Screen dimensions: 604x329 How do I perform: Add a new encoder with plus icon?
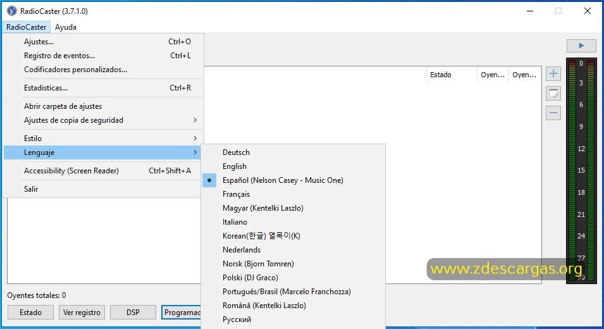pos(553,73)
